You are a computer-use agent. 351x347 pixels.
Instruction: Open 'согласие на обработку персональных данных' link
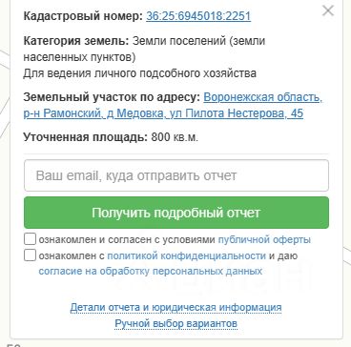pos(151,271)
